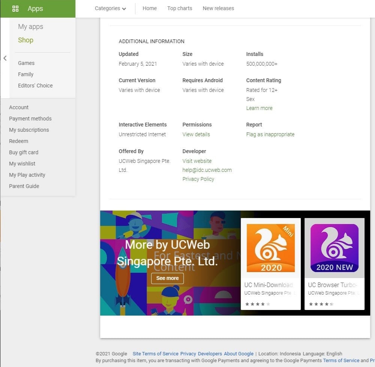Click the Visit website link
This screenshot has height=367, width=375.
pos(197,161)
